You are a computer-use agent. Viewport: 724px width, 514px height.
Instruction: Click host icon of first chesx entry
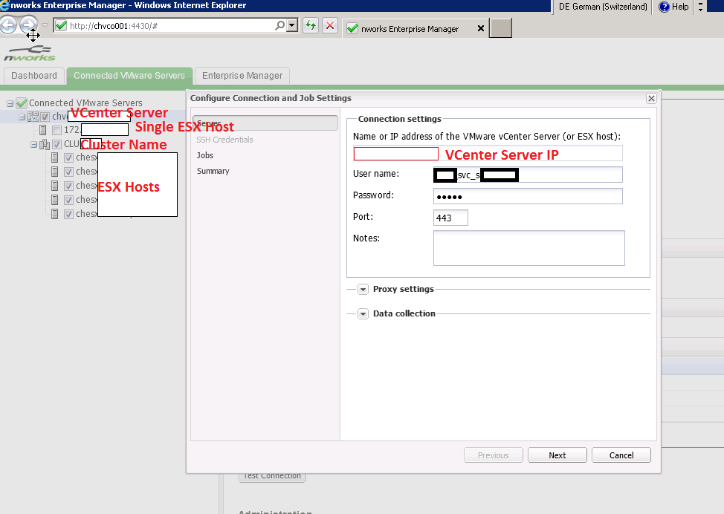[x=55, y=157]
